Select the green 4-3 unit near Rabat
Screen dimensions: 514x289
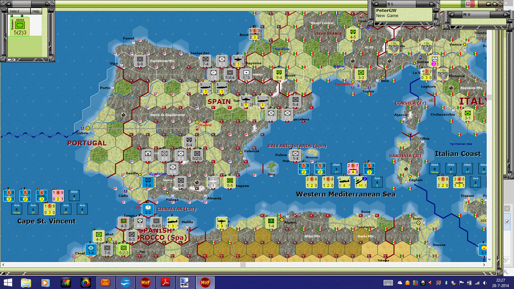[99, 236]
